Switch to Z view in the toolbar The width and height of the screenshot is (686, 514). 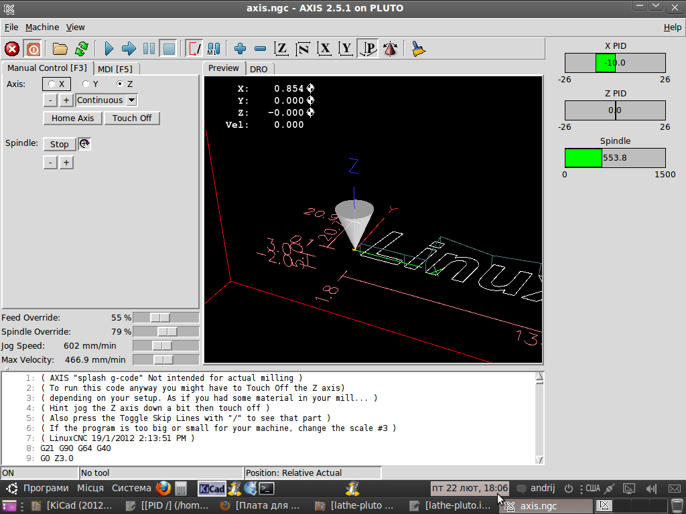coord(282,49)
